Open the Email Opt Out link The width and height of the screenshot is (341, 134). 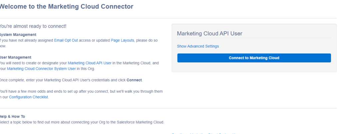66,40
